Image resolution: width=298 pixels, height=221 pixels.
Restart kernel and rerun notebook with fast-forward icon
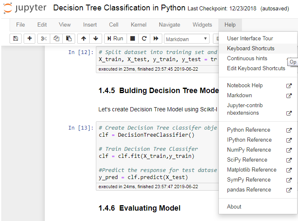pyautogui.click(x=156, y=39)
